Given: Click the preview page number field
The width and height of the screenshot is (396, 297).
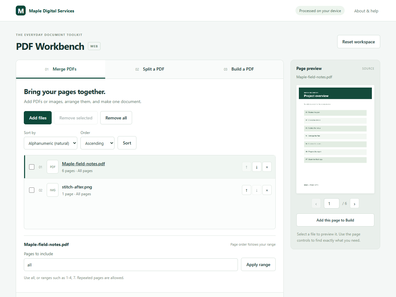Looking at the screenshot, I should point(332,204).
